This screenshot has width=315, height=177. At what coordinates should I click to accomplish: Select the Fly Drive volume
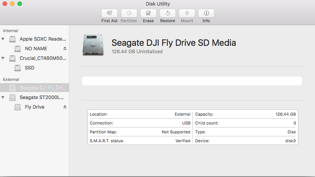[35, 107]
